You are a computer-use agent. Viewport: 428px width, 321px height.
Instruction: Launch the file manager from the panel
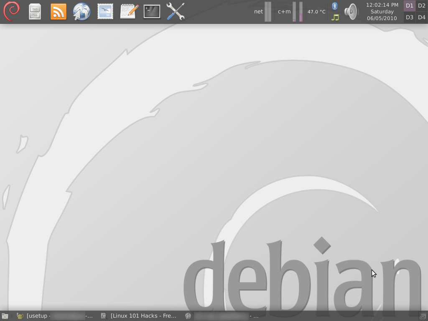pos(35,11)
